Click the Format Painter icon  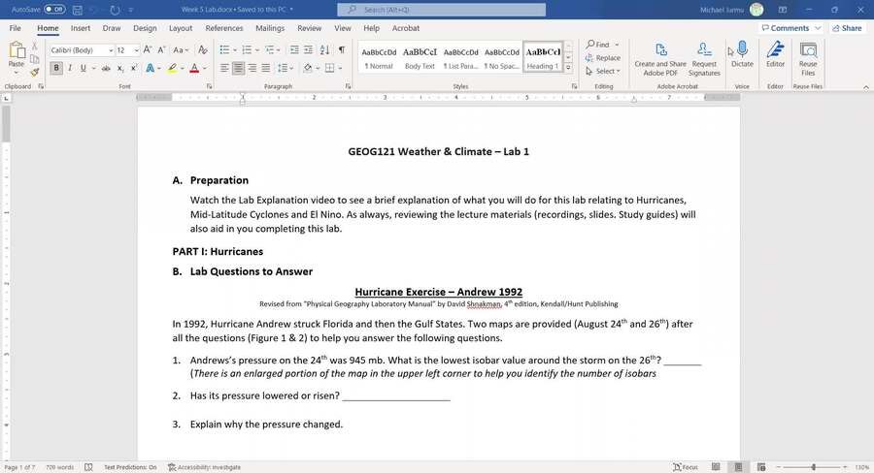point(35,72)
